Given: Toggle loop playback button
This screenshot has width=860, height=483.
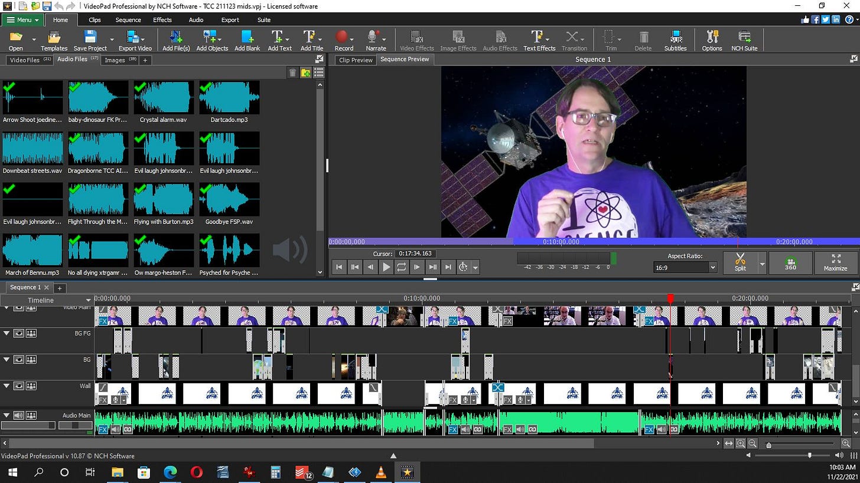Looking at the screenshot, I should coord(401,267).
